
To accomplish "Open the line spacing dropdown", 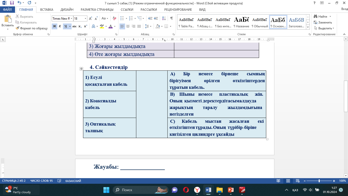I will [148, 26].
